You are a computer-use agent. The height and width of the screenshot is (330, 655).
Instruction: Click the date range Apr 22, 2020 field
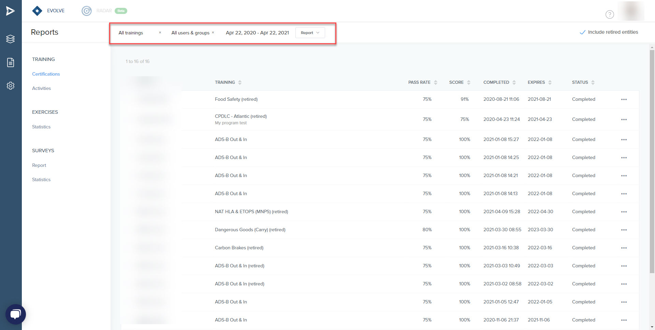[x=257, y=33]
